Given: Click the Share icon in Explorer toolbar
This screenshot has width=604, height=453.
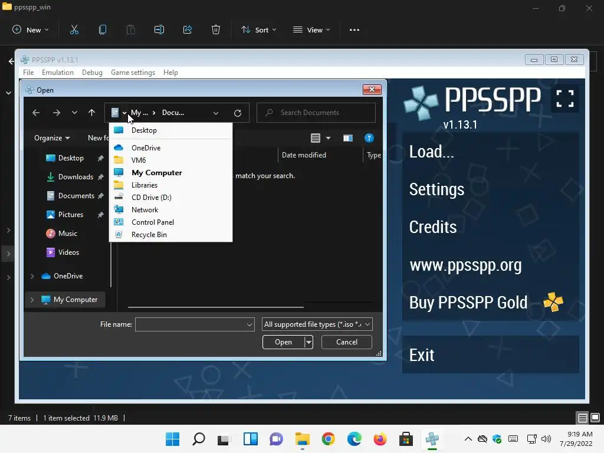Looking at the screenshot, I should [x=188, y=29].
